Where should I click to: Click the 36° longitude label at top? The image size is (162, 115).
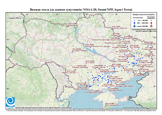tap(117, 15)
